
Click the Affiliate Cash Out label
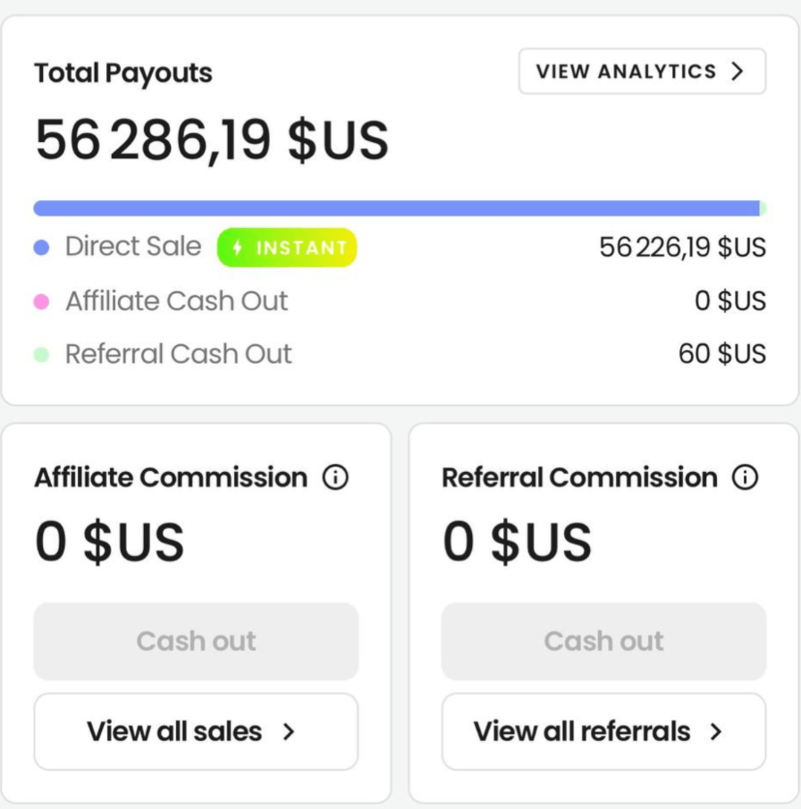[176, 301]
